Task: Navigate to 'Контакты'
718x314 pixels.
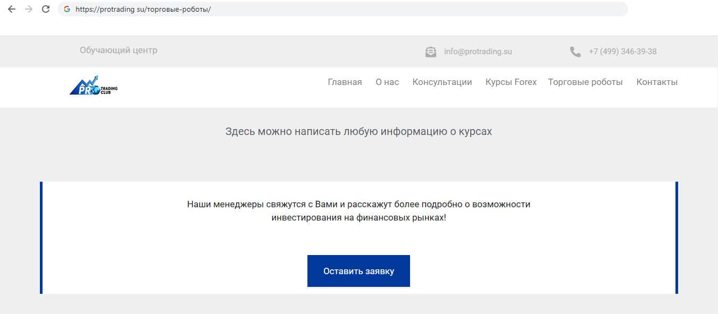Action: [x=657, y=82]
